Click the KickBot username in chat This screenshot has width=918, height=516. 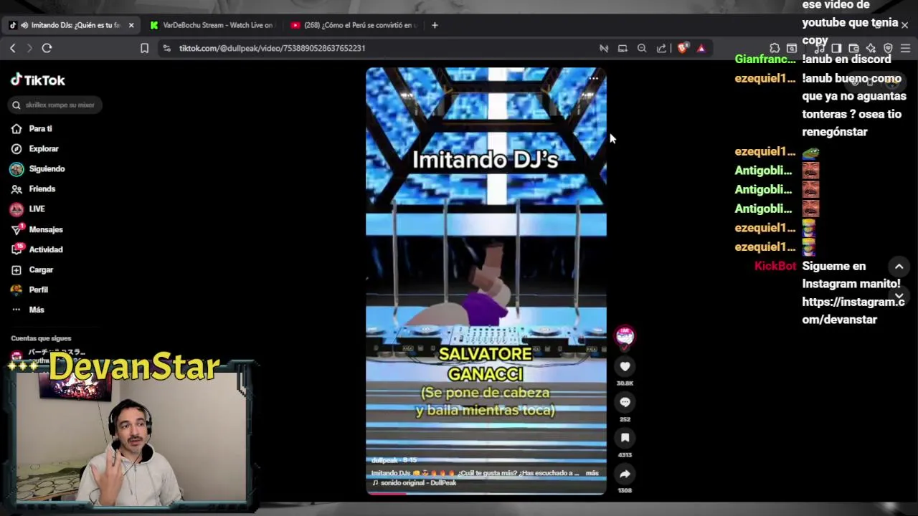[775, 266]
